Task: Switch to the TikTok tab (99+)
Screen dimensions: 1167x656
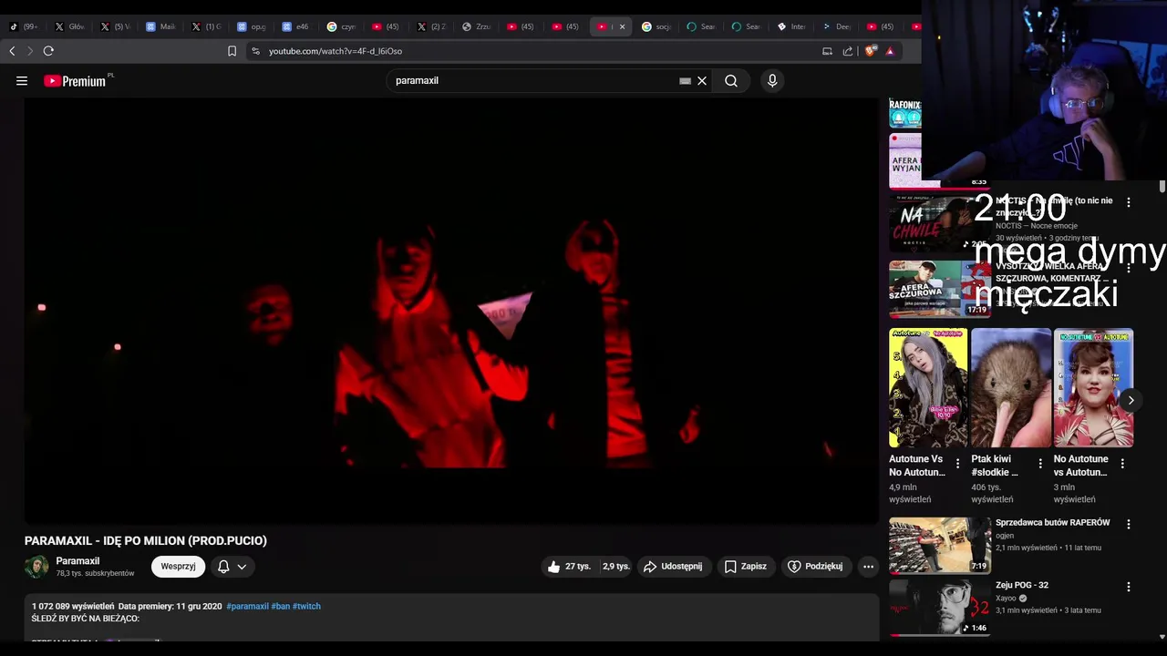Action: 25,26
